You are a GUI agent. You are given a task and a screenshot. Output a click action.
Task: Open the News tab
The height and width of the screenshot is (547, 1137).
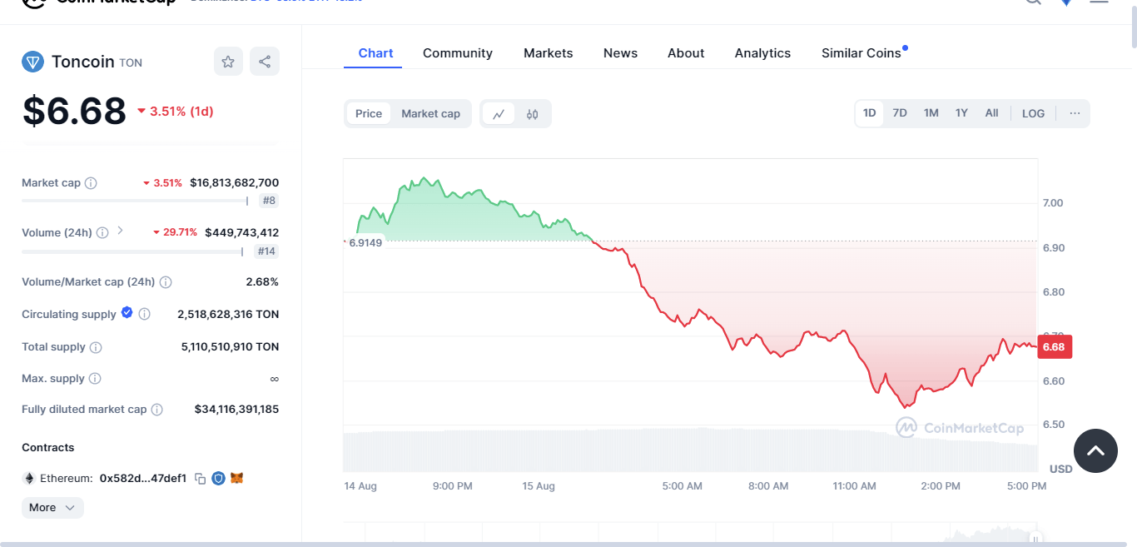coord(620,53)
